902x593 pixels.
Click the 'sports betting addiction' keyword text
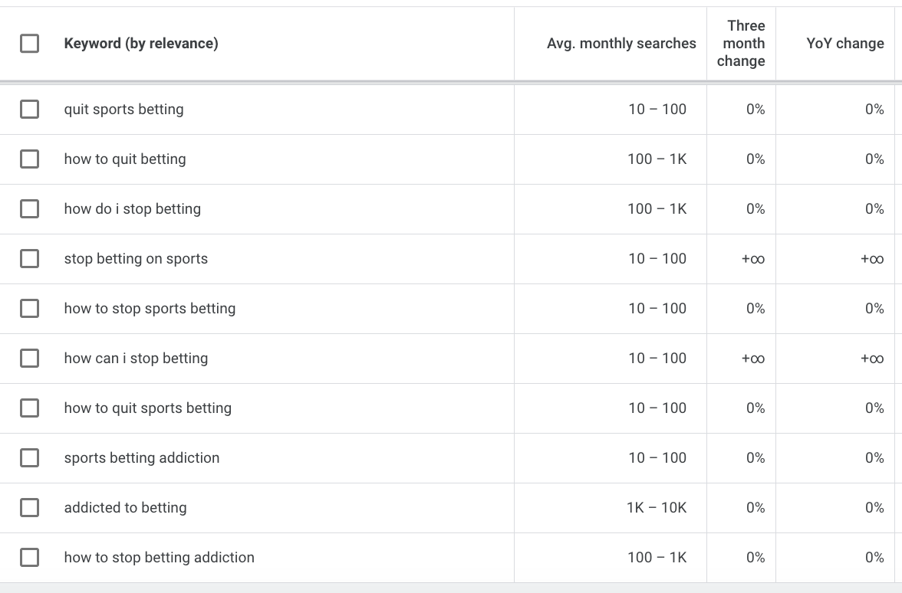click(142, 458)
